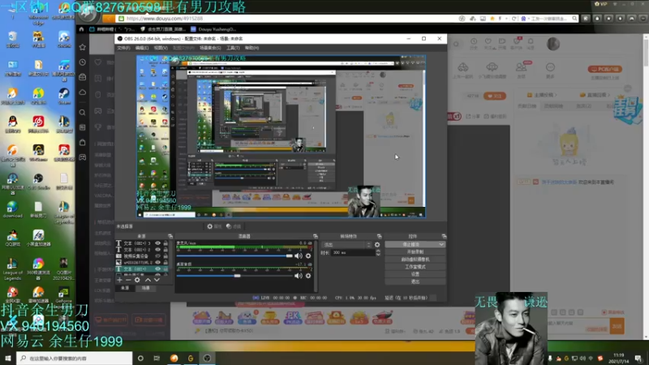Undock the Audio Mixer panel via header icon
The height and width of the screenshot is (365, 649).
coord(316,236)
